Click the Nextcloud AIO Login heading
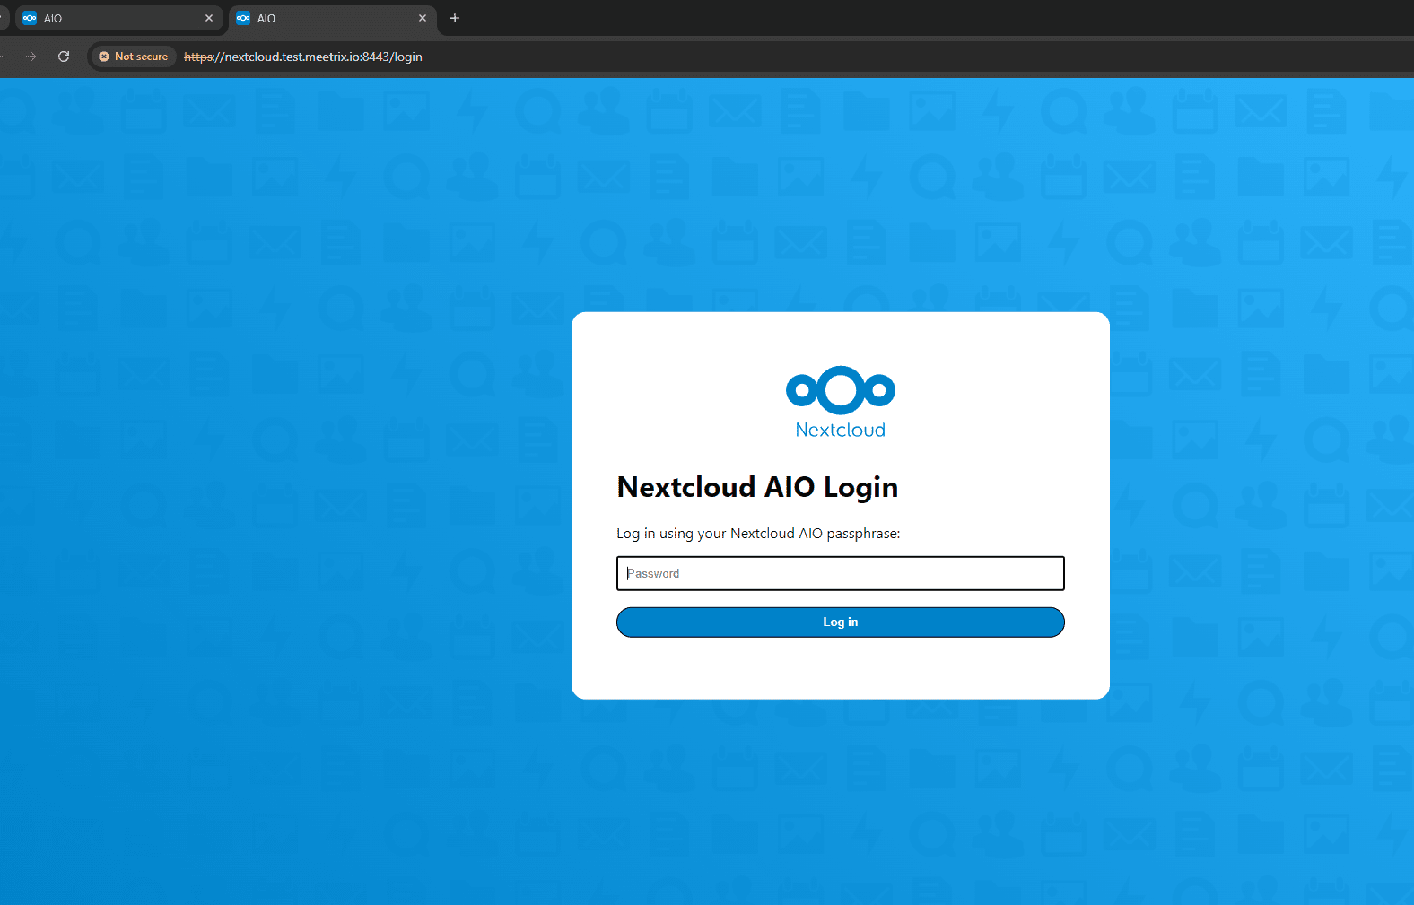This screenshot has height=905, width=1414. pos(757,487)
